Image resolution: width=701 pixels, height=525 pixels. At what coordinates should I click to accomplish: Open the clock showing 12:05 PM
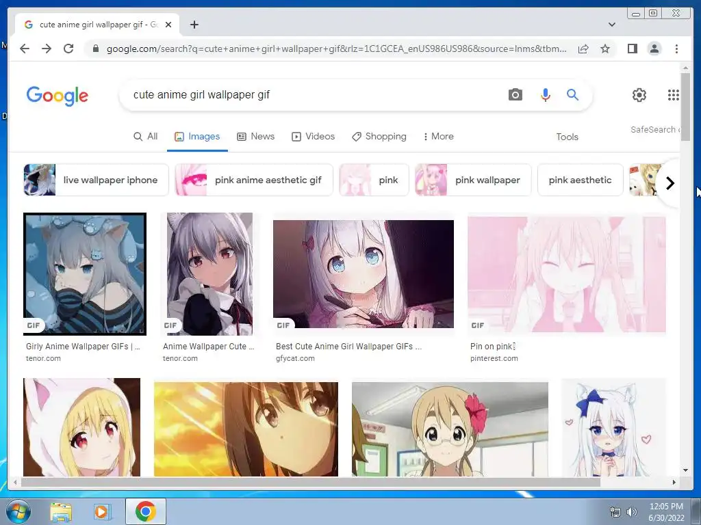pyautogui.click(x=666, y=512)
